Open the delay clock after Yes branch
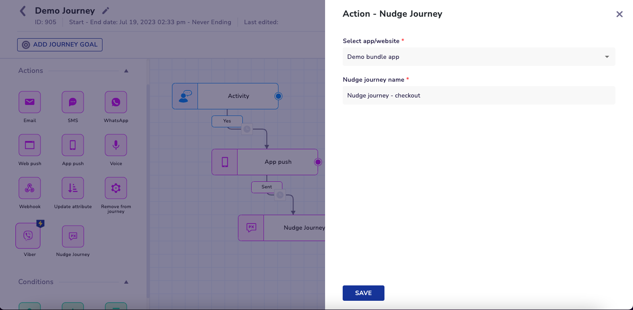The image size is (633, 310). tap(247, 129)
